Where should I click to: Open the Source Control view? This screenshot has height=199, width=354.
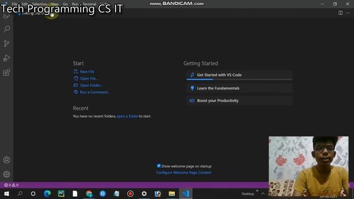(7, 44)
